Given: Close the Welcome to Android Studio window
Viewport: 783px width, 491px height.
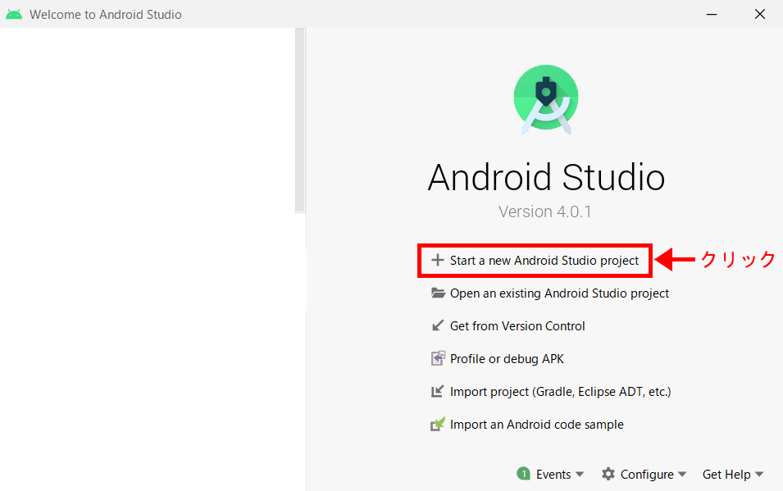Looking at the screenshot, I should [759, 14].
